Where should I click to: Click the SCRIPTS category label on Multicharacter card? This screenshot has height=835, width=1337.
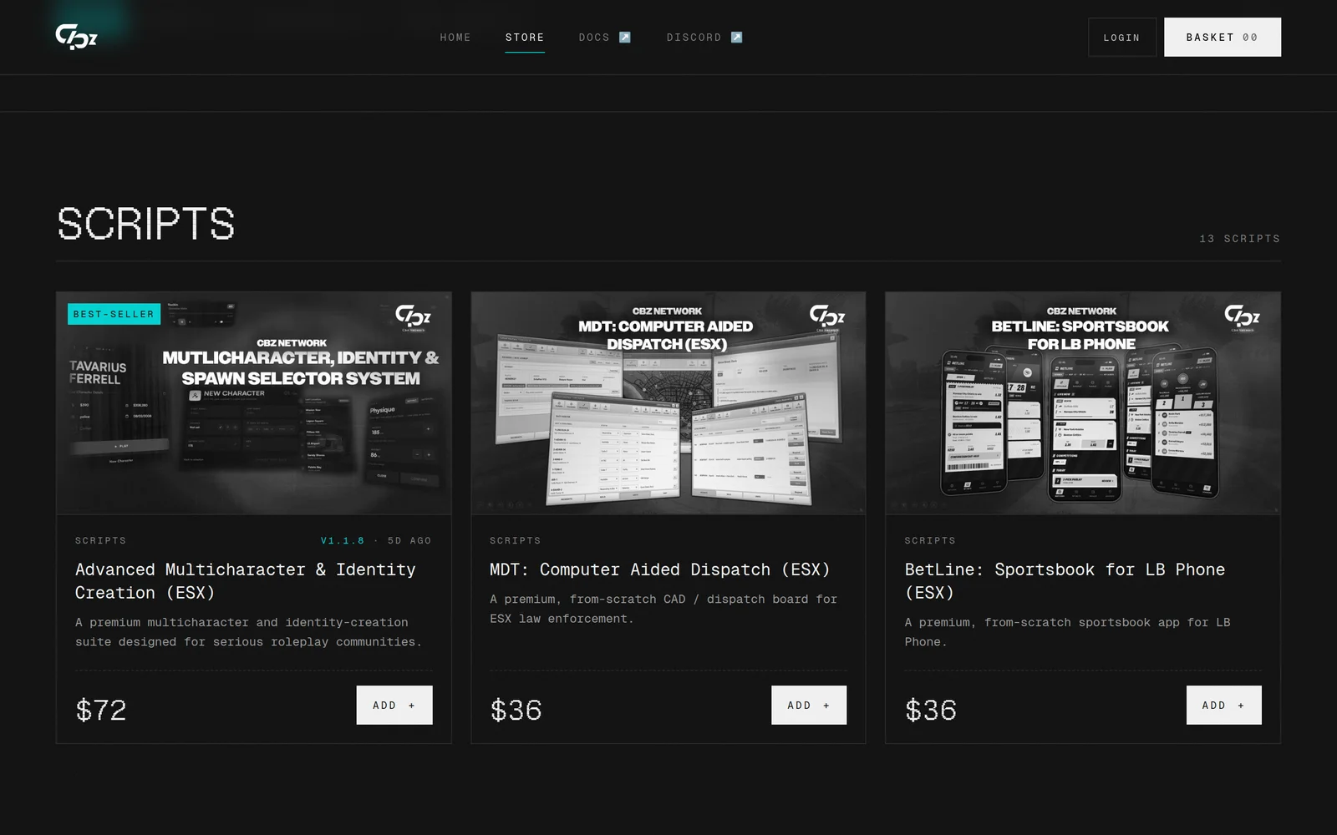(x=100, y=540)
